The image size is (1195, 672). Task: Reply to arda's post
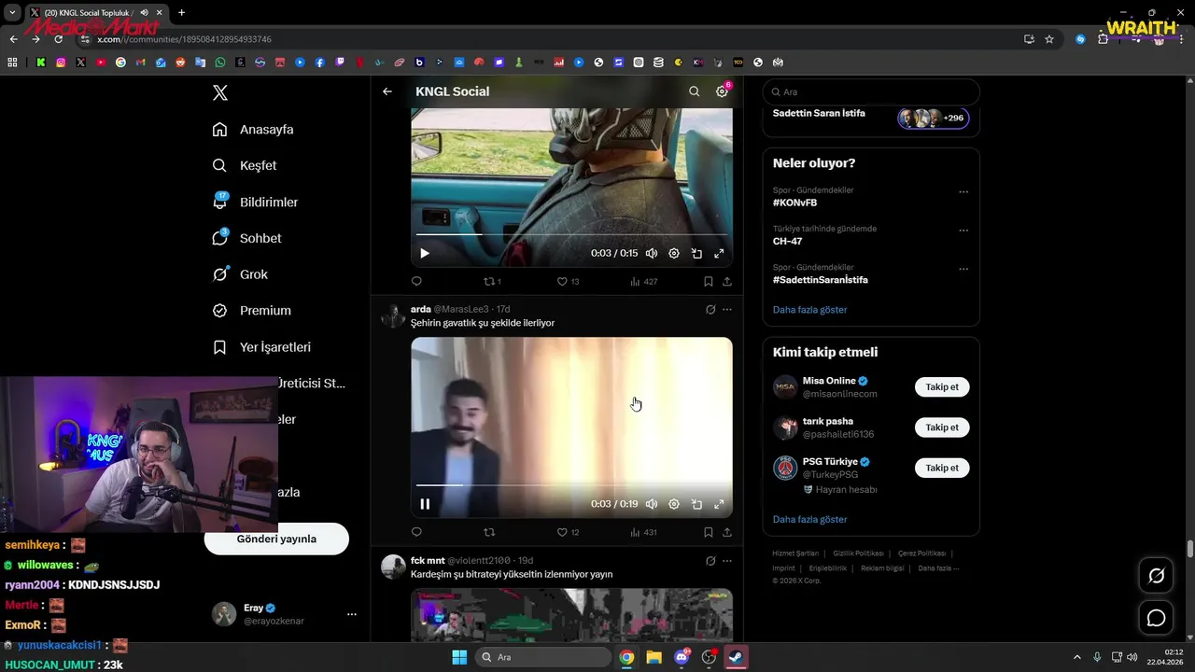pos(416,532)
